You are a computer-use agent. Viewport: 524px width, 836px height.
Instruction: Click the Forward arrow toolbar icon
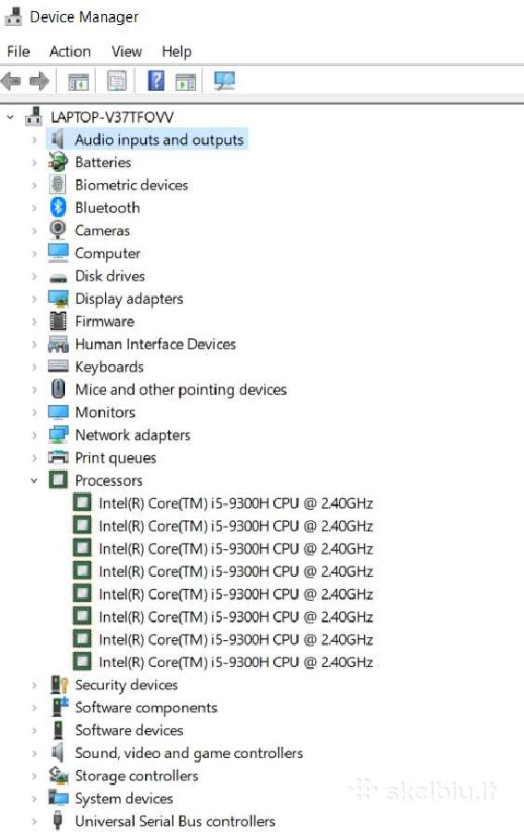39,82
